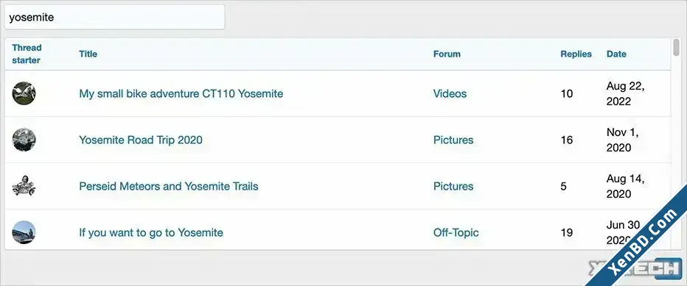The width and height of the screenshot is (687, 286).
Task: Click the XenTech logo in corner
Action: click(635, 269)
